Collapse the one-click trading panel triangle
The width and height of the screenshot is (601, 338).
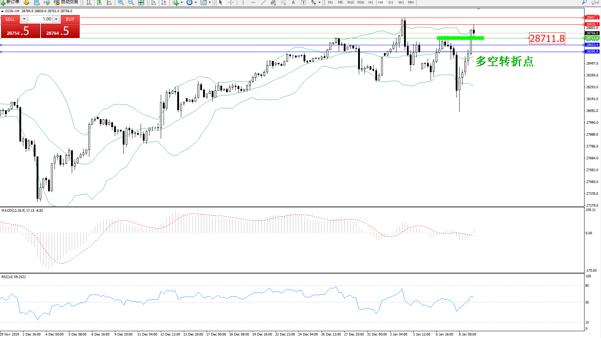click(x=3, y=11)
